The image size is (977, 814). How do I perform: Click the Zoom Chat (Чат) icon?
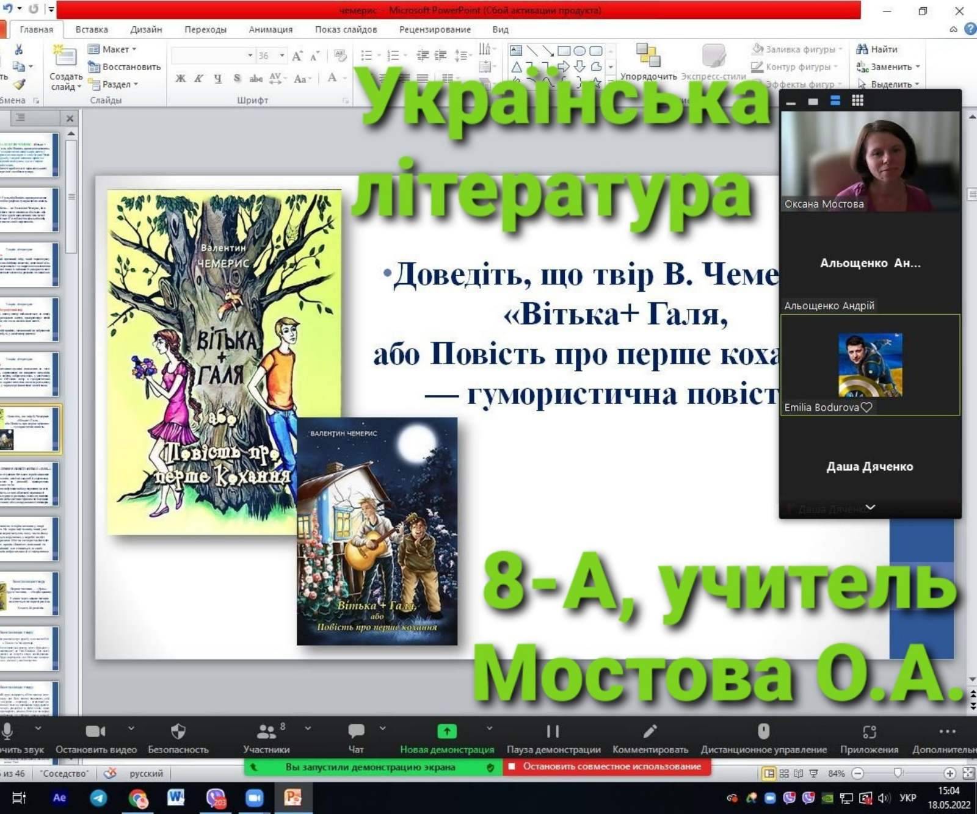(356, 732)
